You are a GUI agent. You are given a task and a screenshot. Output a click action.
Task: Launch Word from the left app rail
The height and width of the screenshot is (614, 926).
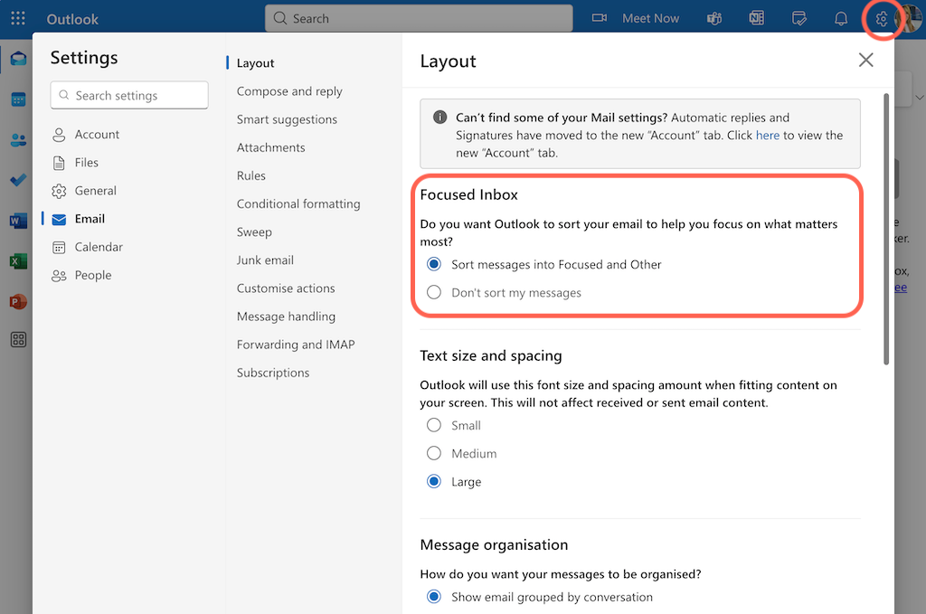coord(18,221)
